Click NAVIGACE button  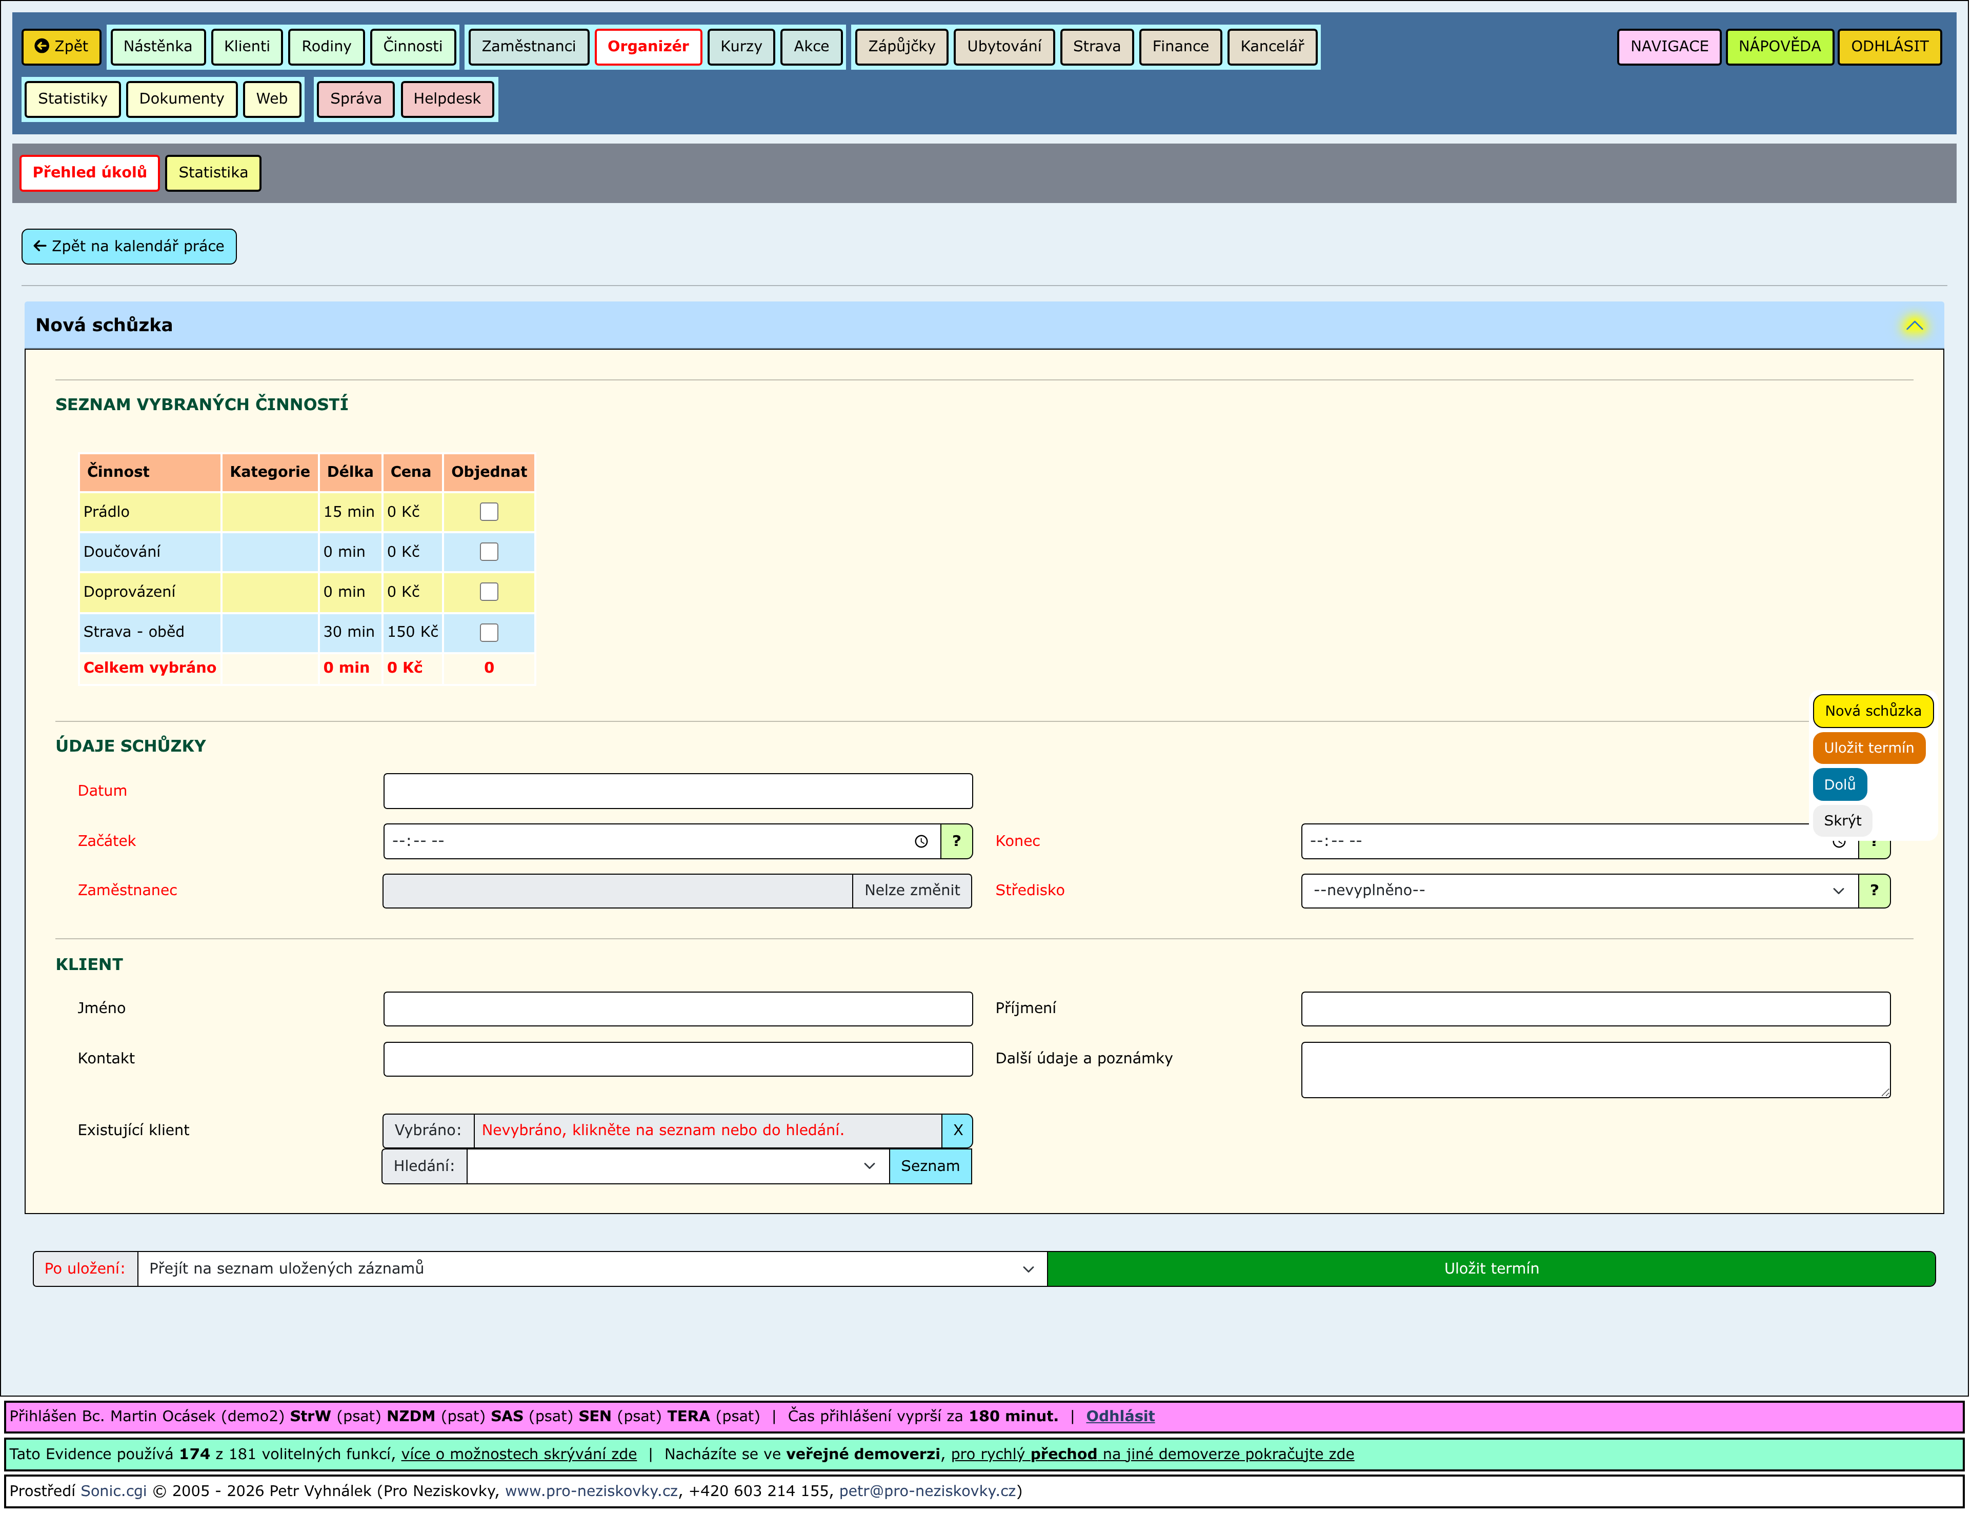[x=1669, y=46]
